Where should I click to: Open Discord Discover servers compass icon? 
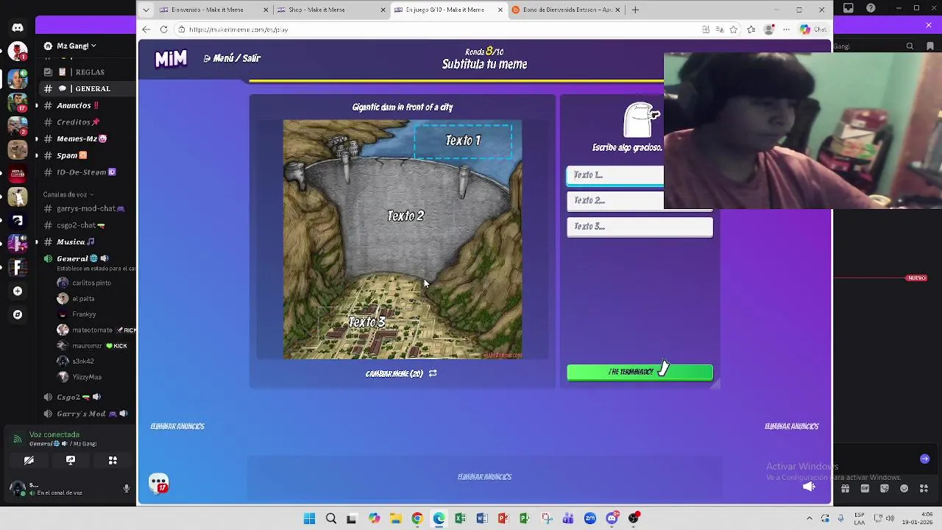(x=18, y=314)
